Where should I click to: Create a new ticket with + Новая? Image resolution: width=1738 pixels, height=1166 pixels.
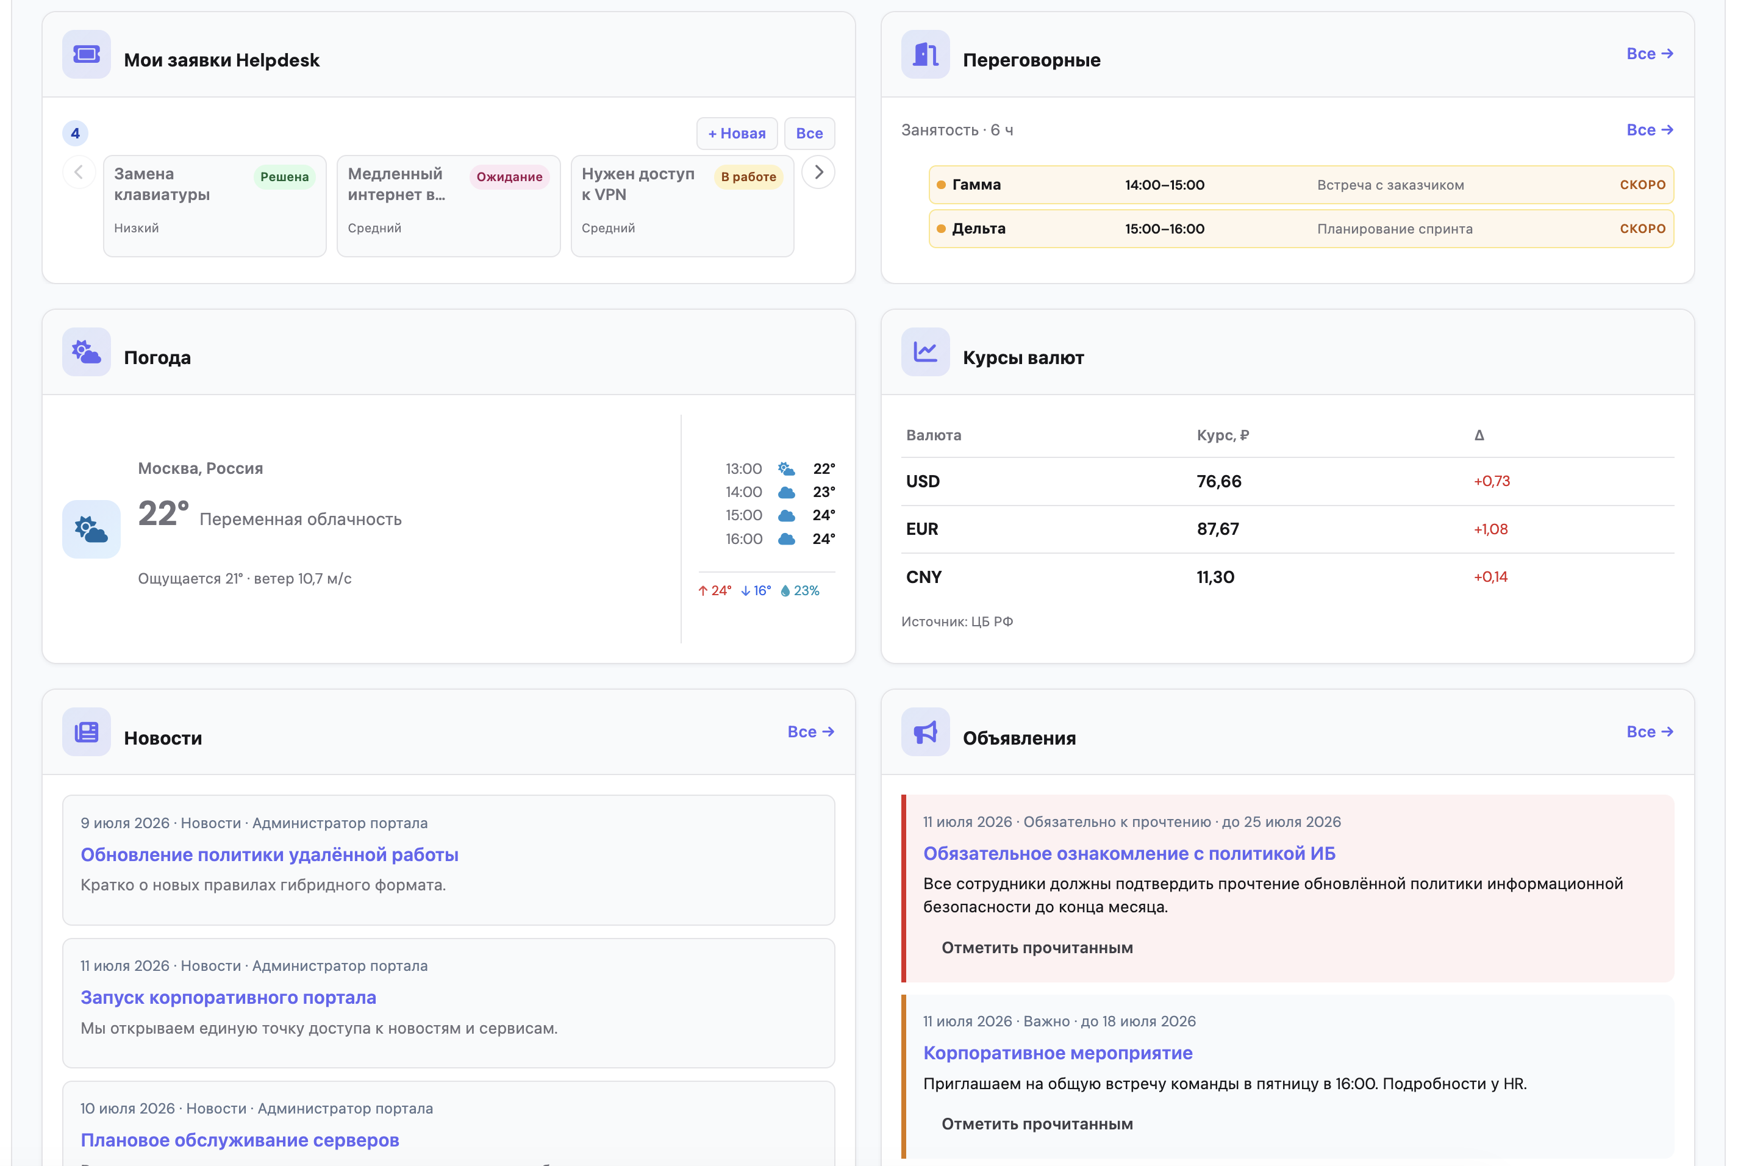[736, 134]
